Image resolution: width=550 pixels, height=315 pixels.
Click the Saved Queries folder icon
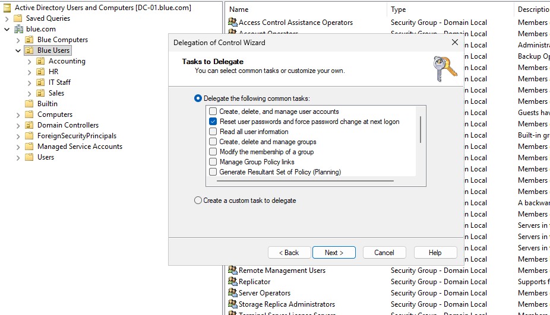click(x=18, y=18)
